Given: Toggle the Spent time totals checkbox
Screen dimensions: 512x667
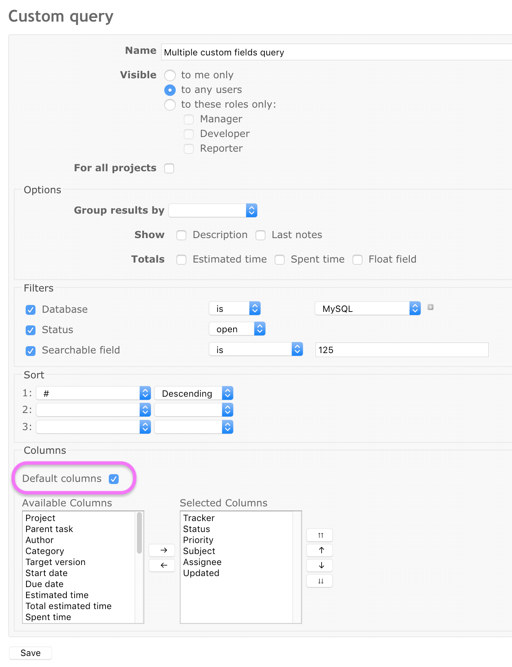Looking at the screenshot, I should click(x=280, y=260).
